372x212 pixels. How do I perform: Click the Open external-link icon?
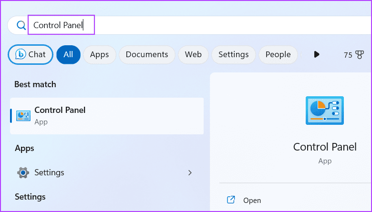coord(231,200)
